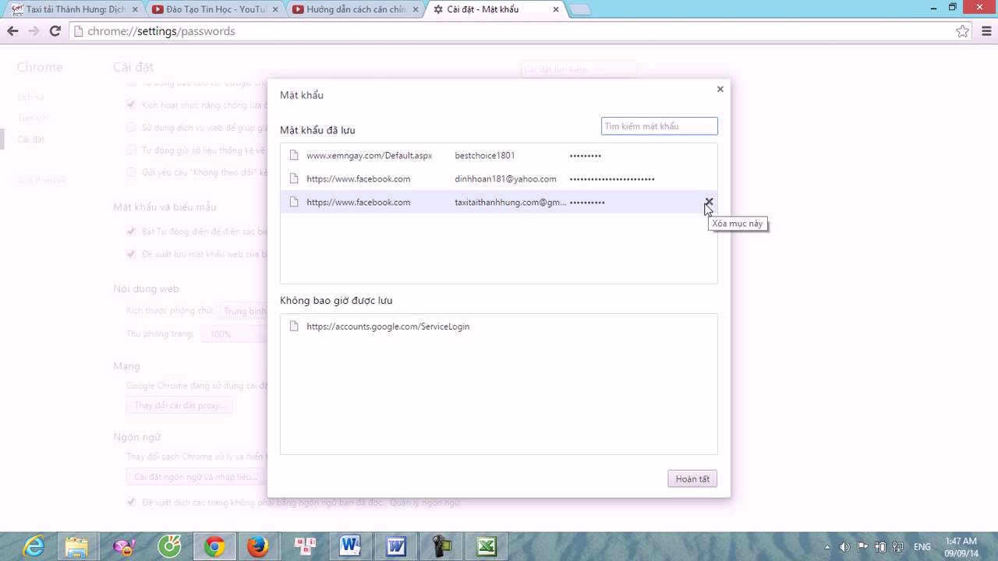Open Kích thước phông chữ Trung bình dropdown
Screen dimensions: 998x561
(242, 311)
